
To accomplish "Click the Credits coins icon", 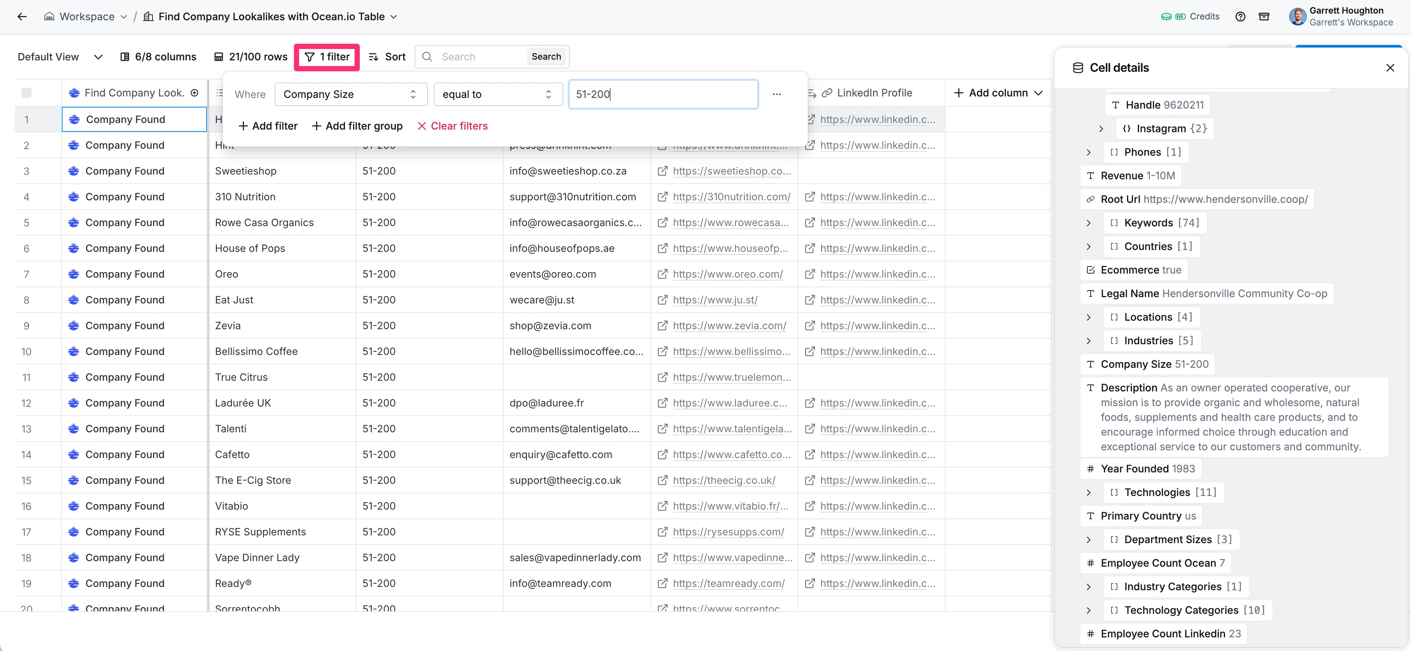I will point(1167,17).
